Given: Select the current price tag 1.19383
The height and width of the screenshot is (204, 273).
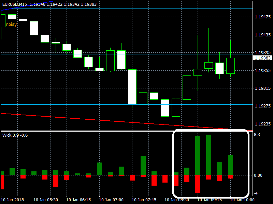Looking at the screenshot, I should point(263,58).
